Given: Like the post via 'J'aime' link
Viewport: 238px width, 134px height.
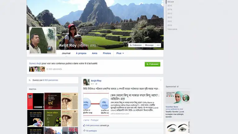Looking at the screenshot, I should (x=86, y=120).
